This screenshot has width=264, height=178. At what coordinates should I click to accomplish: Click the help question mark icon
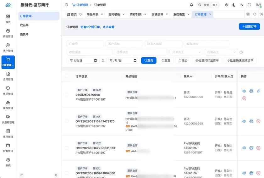coord(241,52)
